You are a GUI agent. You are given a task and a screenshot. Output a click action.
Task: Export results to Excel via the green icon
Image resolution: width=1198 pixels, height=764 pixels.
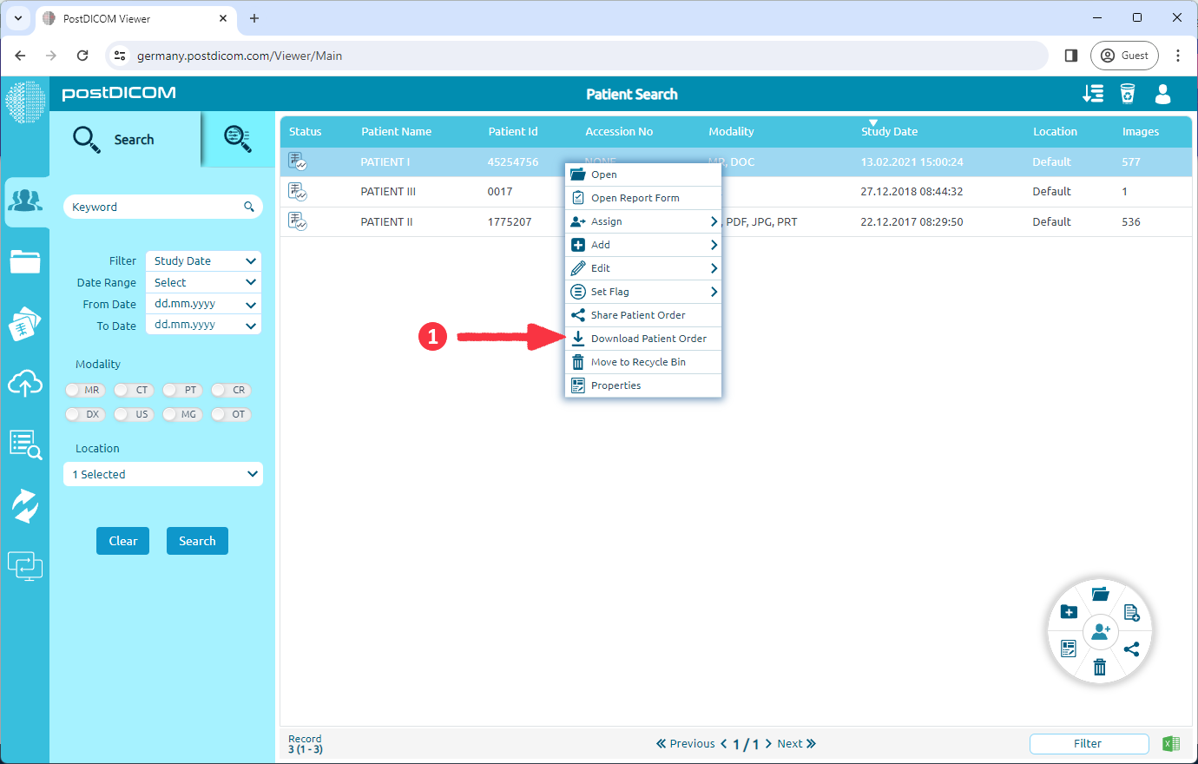[x=1170, y=743]
